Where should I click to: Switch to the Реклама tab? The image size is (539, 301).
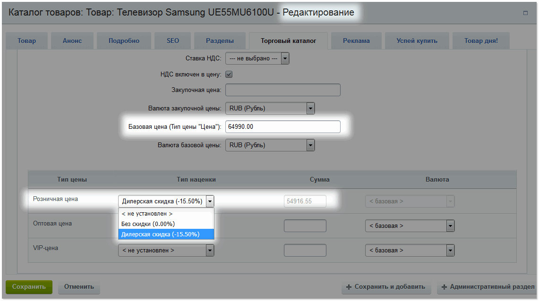(x=356, y=41)
